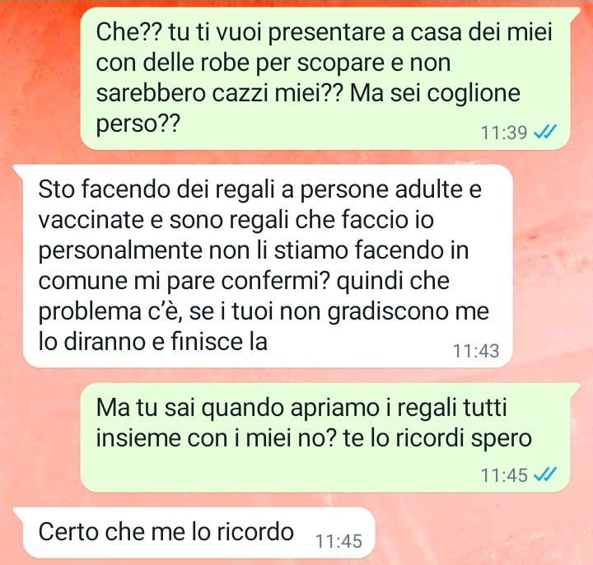Screen dimensions: 593x565
Task: Select the message starting 'Che?? tu ti vuoi'
Action: pyautogui.click(x=325, y=79)
